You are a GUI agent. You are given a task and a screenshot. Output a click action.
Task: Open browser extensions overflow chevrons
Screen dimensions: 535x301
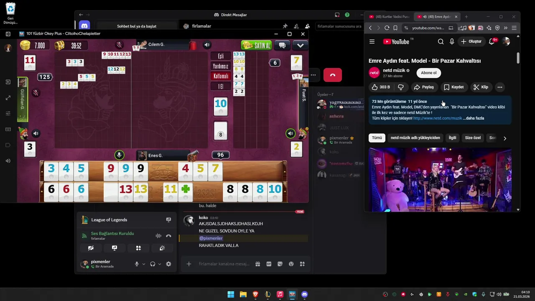tap(505, 28)
